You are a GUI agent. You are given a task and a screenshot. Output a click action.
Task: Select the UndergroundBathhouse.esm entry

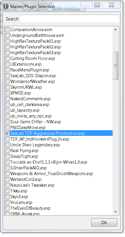[37, 35]
